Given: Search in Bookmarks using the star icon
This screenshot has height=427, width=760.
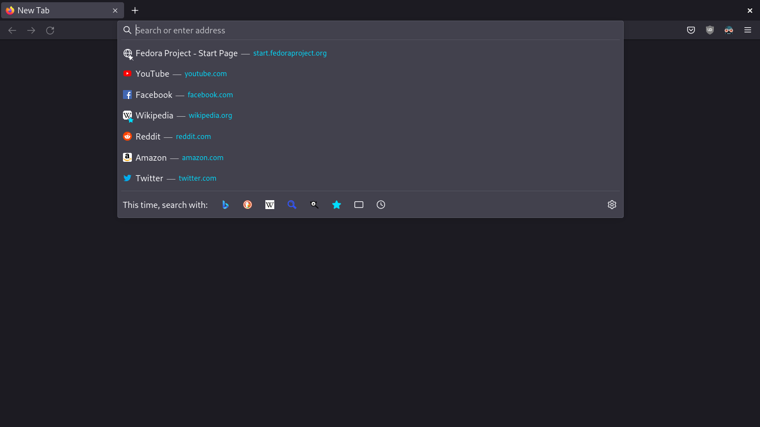Looking at the screenshot, I should 337,205.
